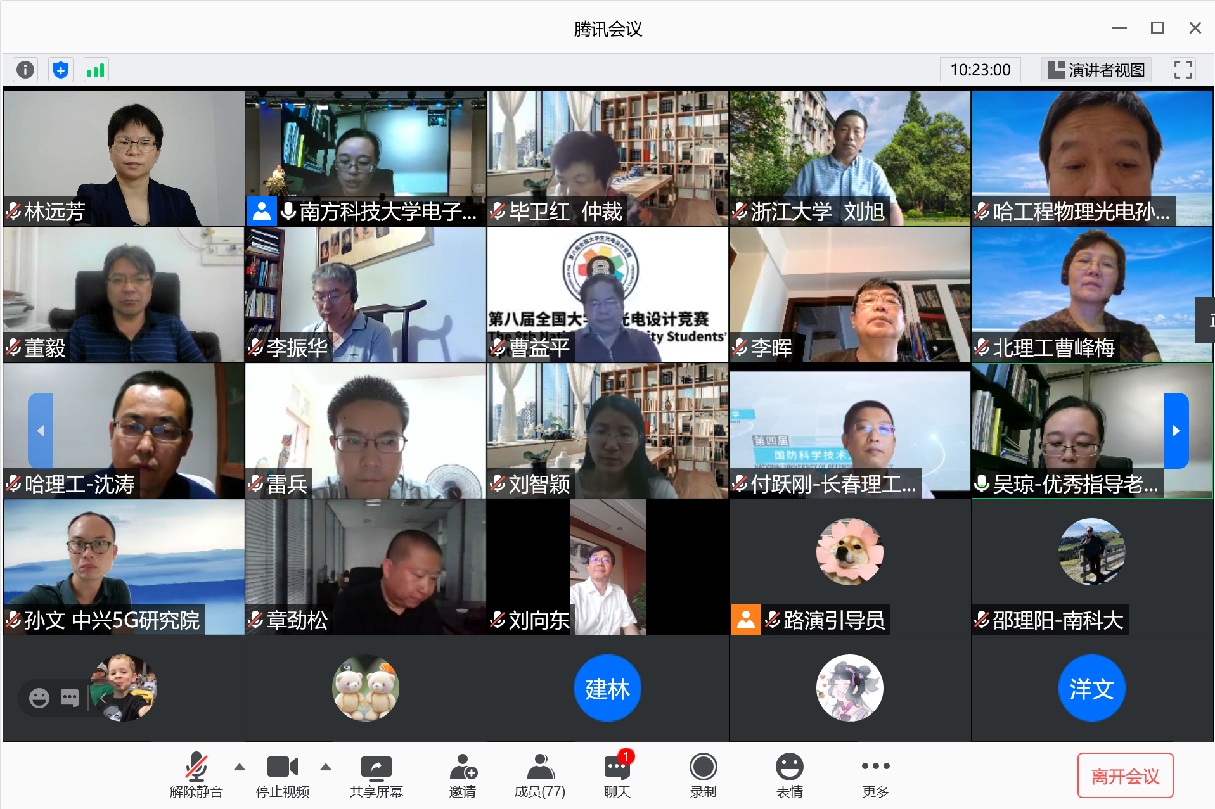Click 邵理阳-南科大 profile avatar
Image resolution: width=1215 pixels, height=809 pixels.
(1092, 551)
